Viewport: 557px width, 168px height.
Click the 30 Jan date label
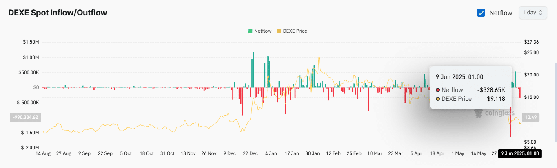(313, 154)
